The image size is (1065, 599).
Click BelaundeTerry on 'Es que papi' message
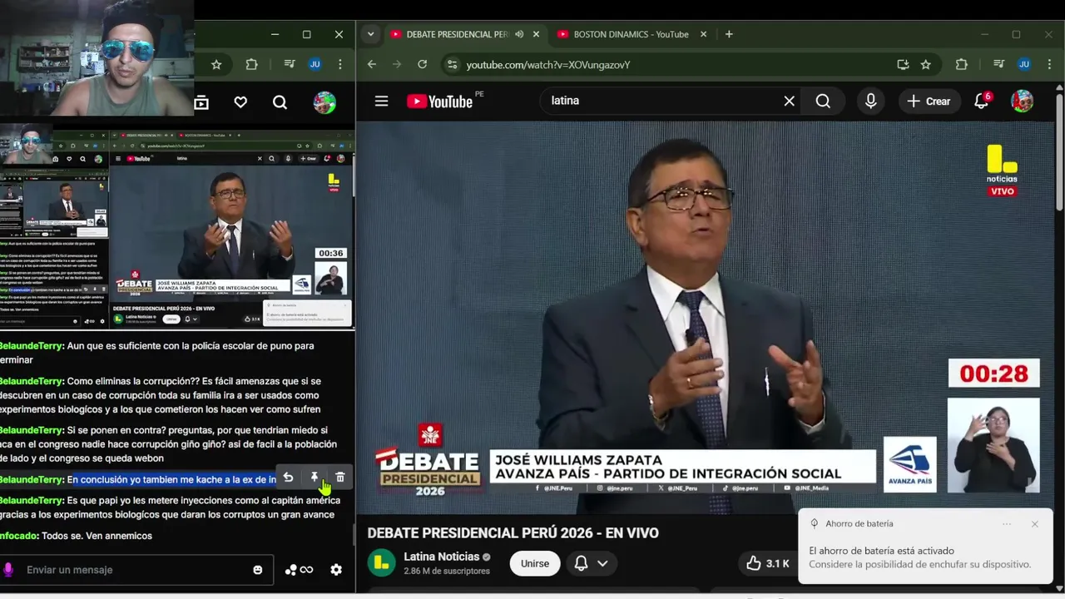(x=31, y=500)
